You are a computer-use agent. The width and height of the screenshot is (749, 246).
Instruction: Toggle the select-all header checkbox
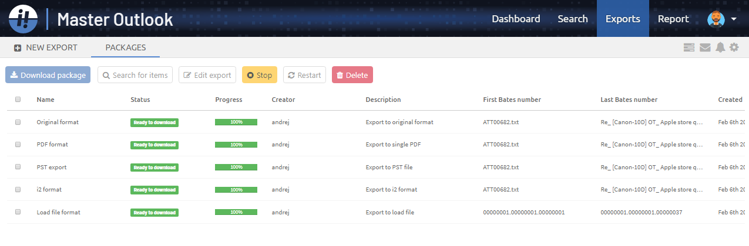[x=18, y=100]
